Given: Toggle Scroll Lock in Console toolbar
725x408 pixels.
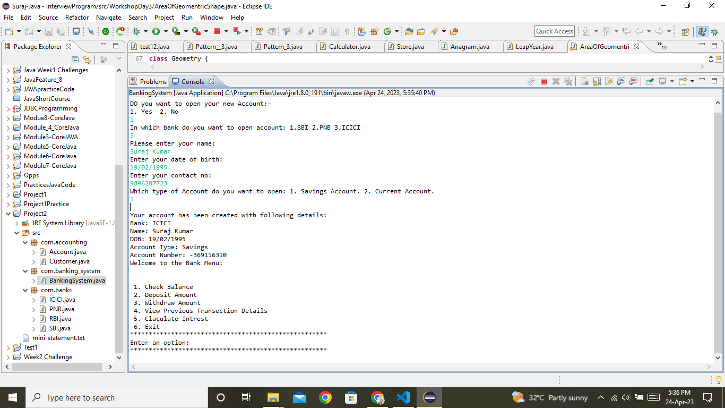Looking at the screenshot, I should pos(597,81).
